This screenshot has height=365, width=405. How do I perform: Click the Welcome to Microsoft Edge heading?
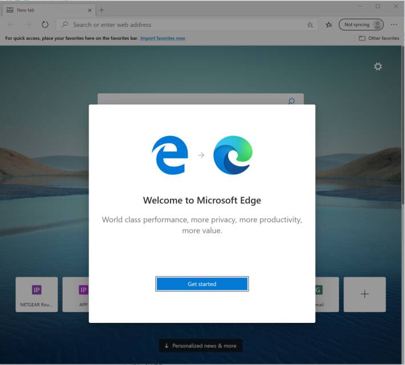[202, 200]
